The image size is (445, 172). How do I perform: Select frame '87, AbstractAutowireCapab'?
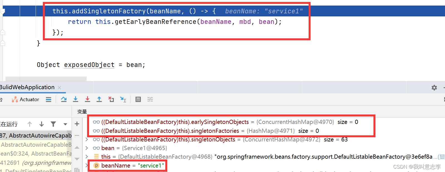(x=36, y=136)
